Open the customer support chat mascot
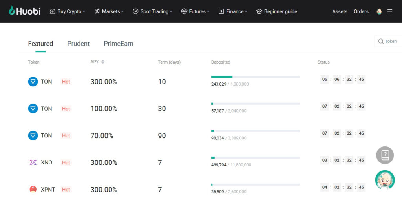This screenshot has width=402, height=197. point(385,180)
